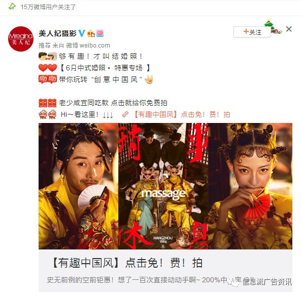
Task: Open the woman with red fan photo
Action: point(250,186)
